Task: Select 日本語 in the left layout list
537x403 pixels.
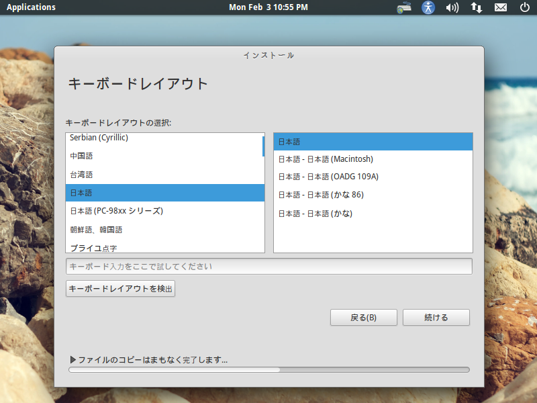Action: point(164,193)
